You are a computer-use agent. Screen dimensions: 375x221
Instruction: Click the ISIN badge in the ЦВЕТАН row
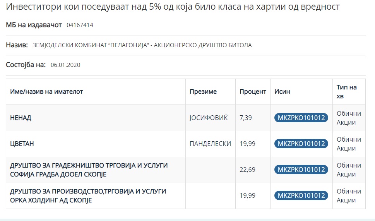[301, 144]
